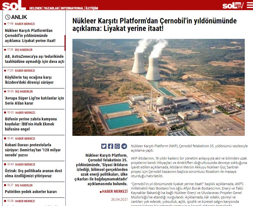Click the 16:59 timestamp in sidebar
The height and width of the screenshot is (206, 253).
click(10, 91)
